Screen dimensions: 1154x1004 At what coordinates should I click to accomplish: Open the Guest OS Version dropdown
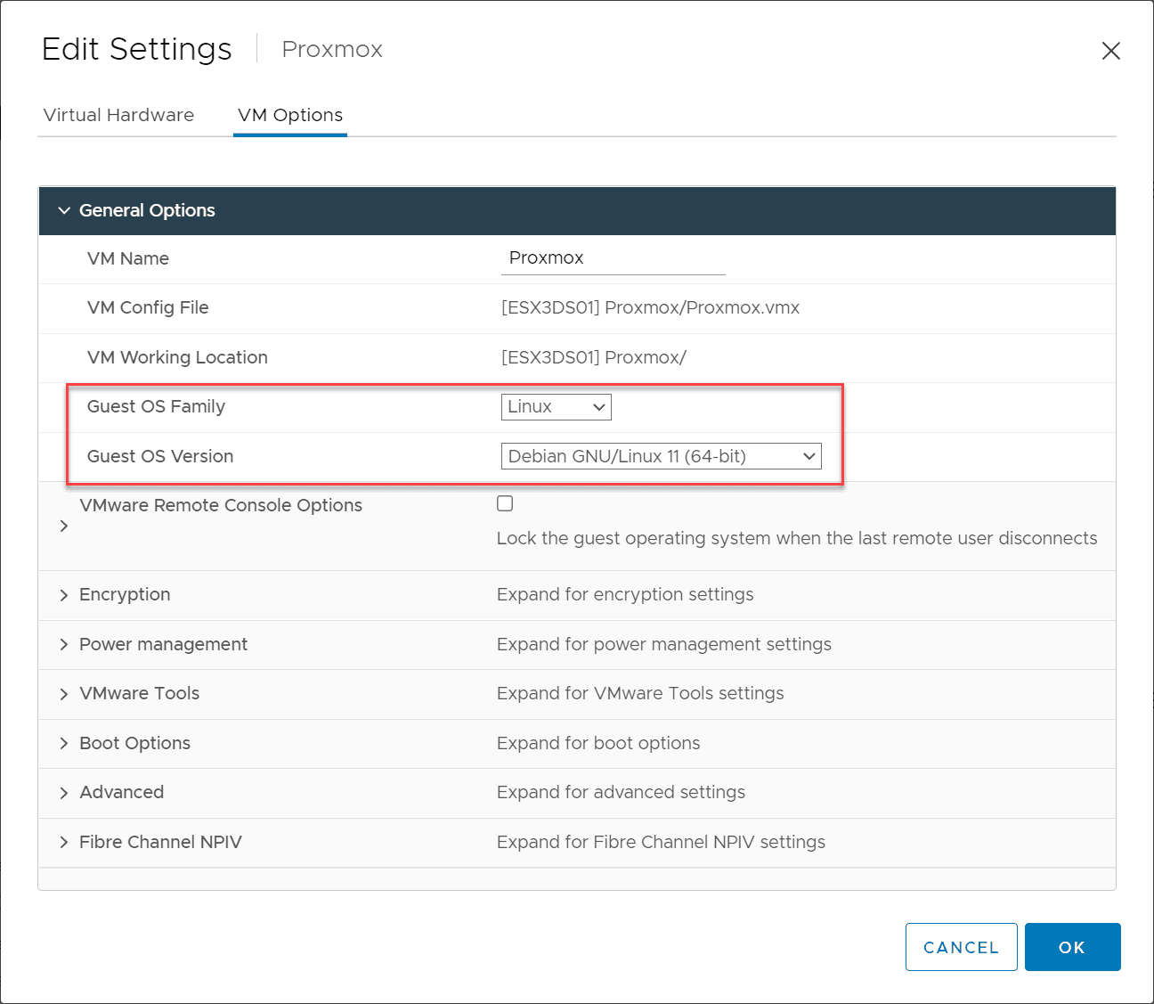(x=661, y=456)
